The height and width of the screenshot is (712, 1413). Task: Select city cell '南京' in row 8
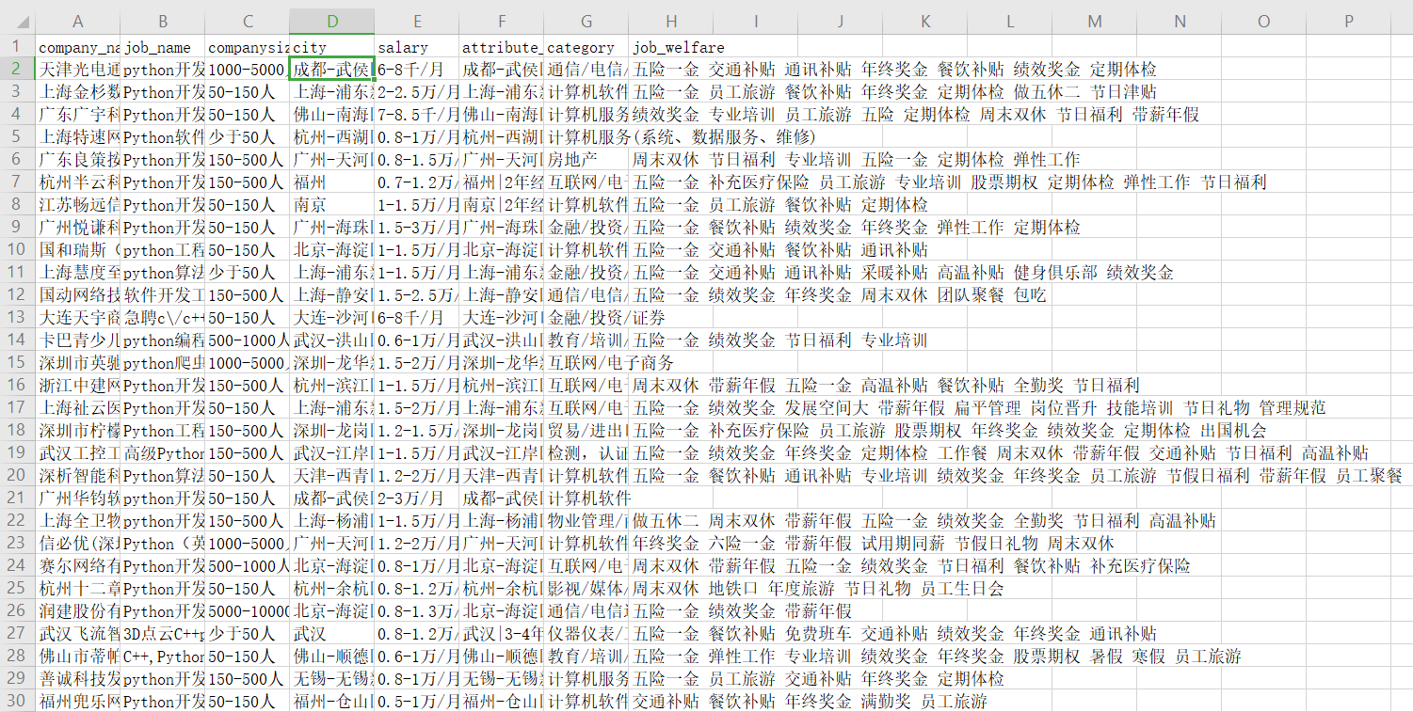tap(332, 205)
